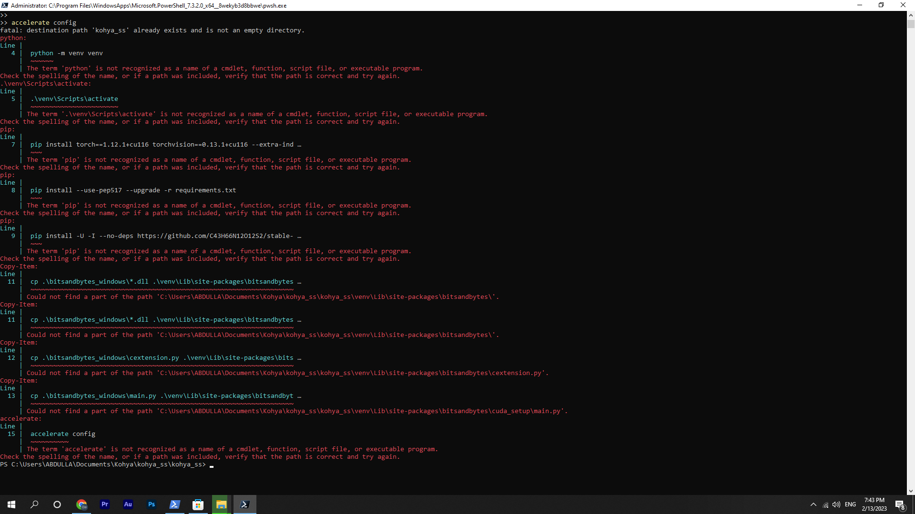Launch Adobe Photoshop from the taskbar
915x514 pixels.
(151, 504)
